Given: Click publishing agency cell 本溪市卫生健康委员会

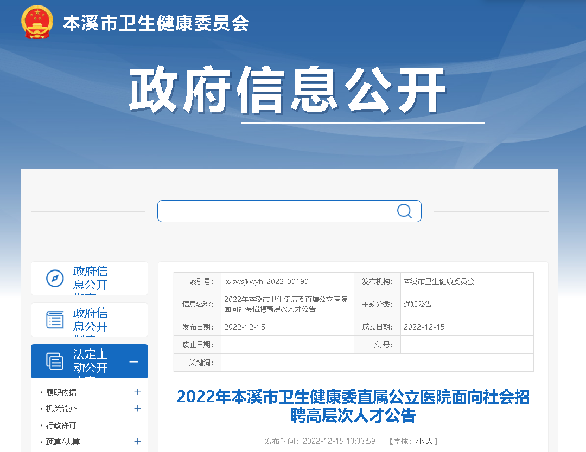Looking at the screenshot, I should coord(439,281).
